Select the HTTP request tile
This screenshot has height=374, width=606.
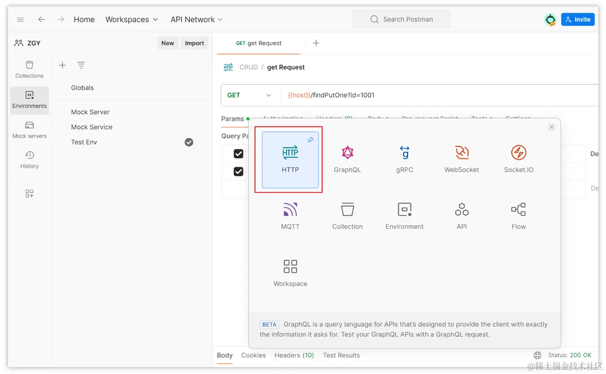pos(290,160)
